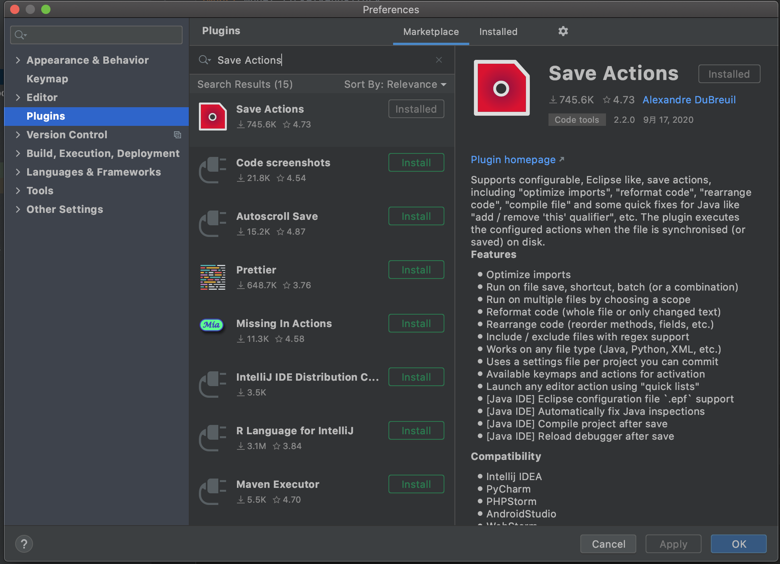The height and width of the screenshot is (564, 780).
Task: Switch to the Marketplace tab
Action: pyautogui.click(x=430, y=31)
